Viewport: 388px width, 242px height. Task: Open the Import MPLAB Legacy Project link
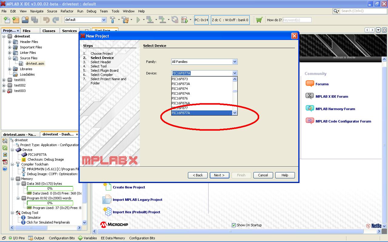(137, 200)
